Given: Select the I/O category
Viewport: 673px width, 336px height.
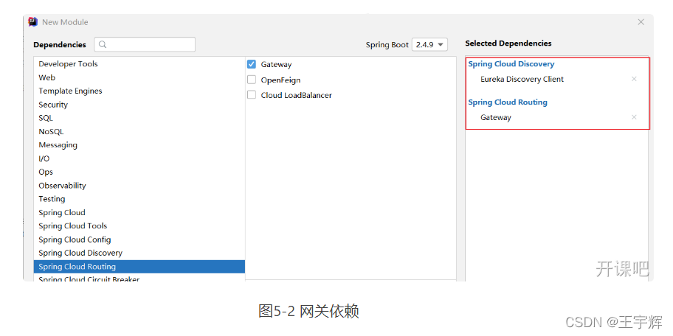Looking at the screenshot, I should click(139, 158).
